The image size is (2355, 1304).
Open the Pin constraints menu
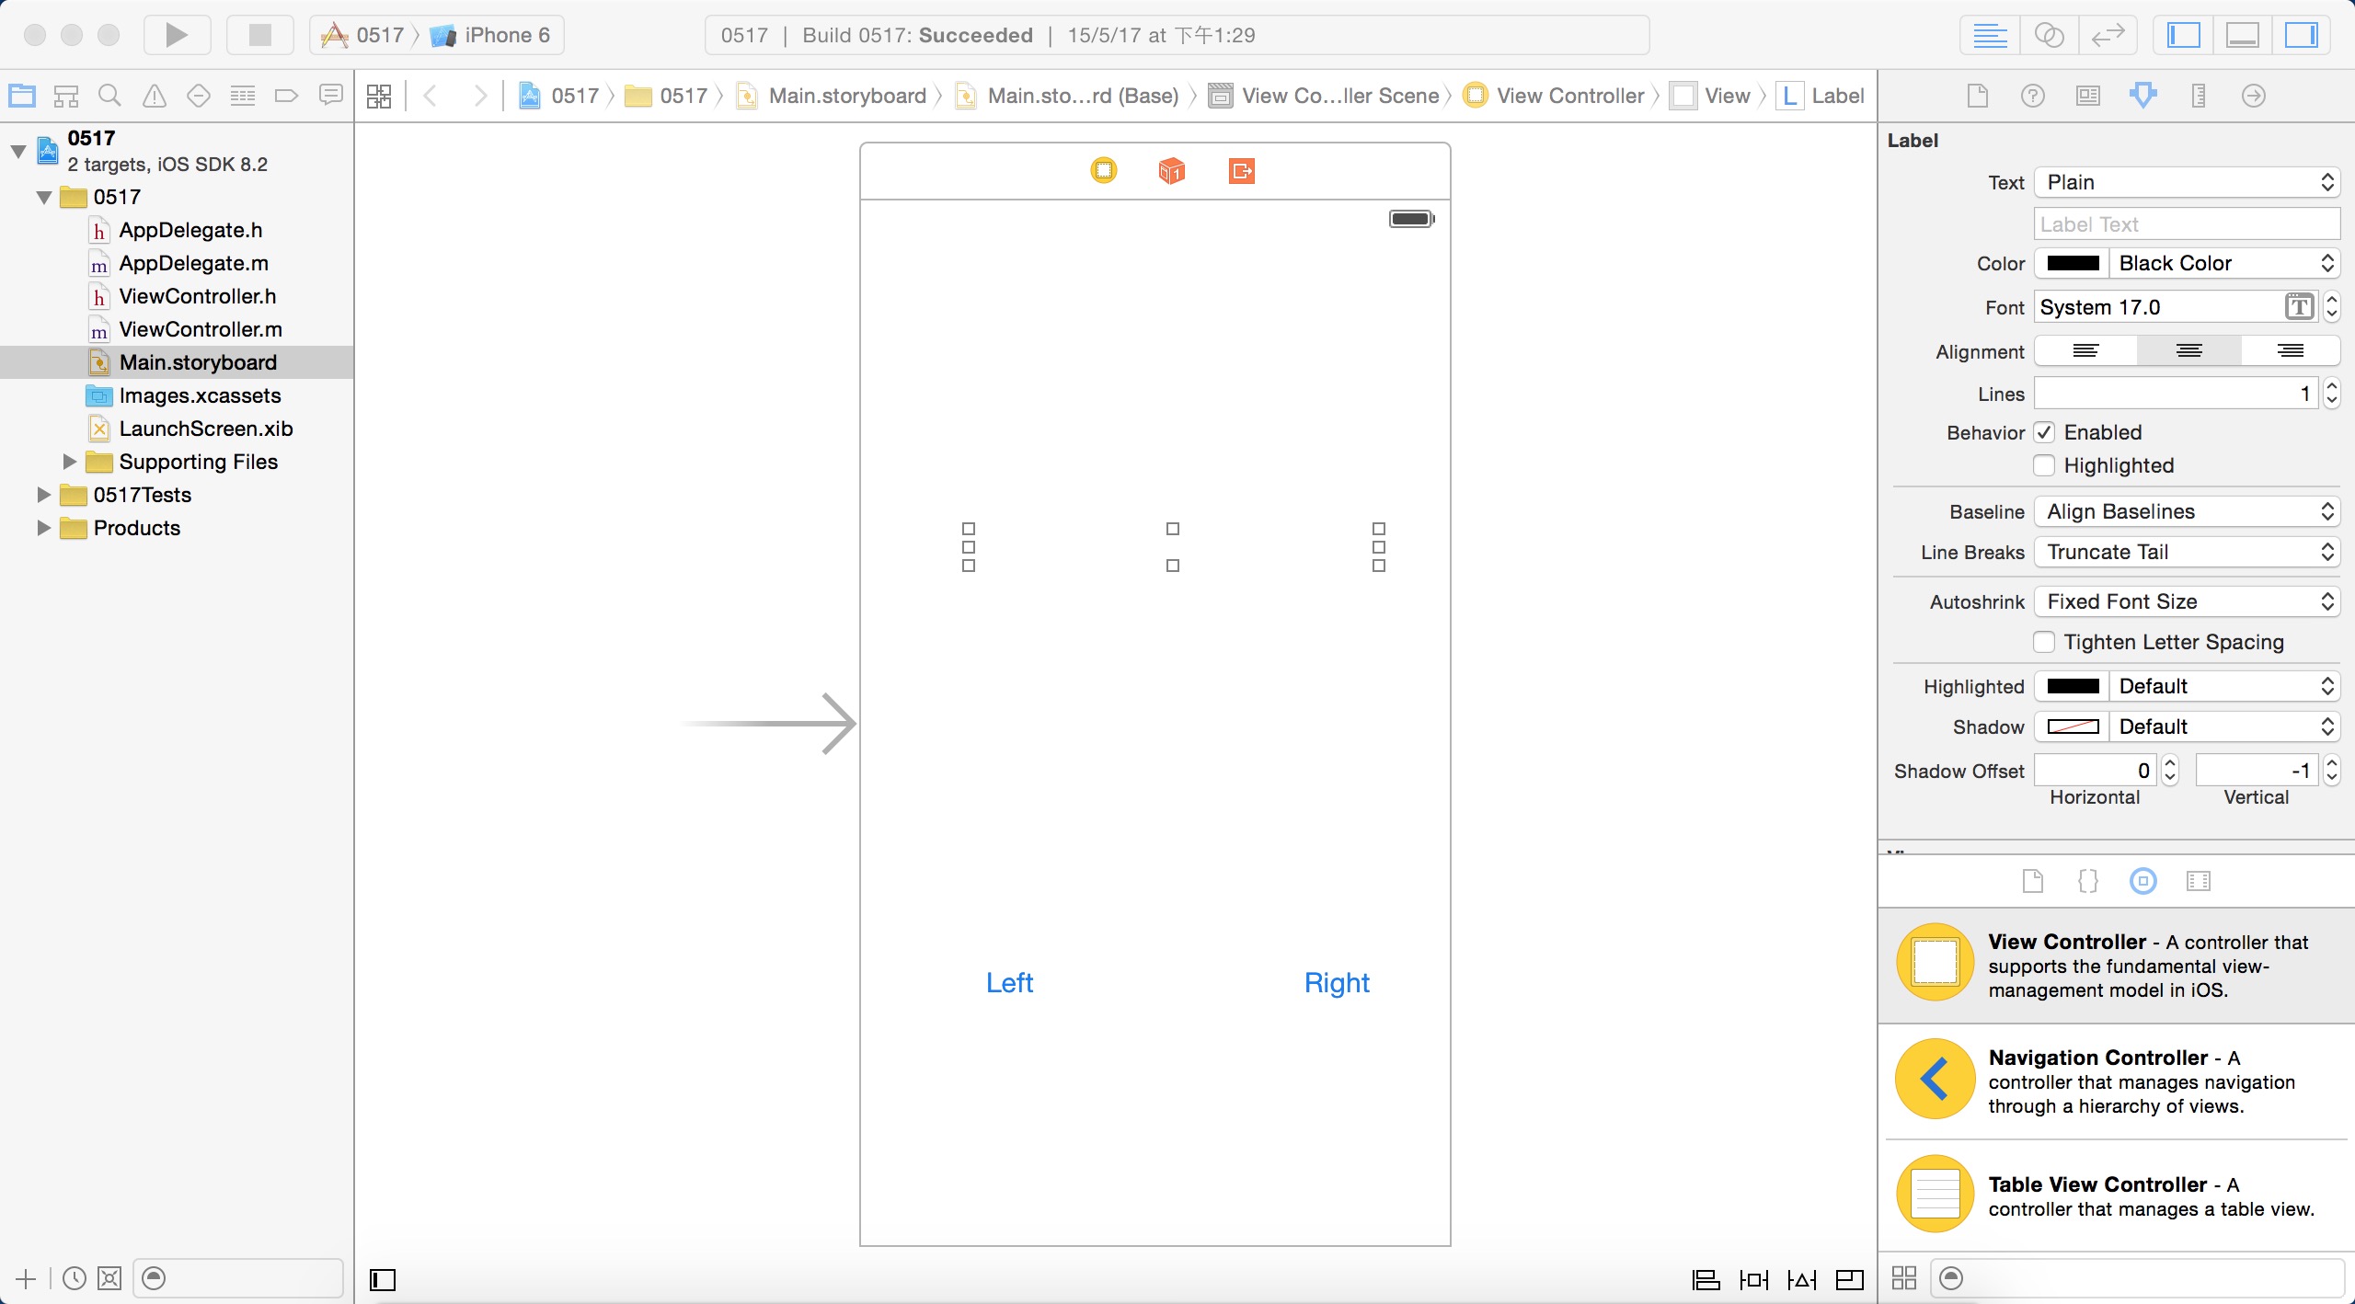(x=1754, y=1279)
